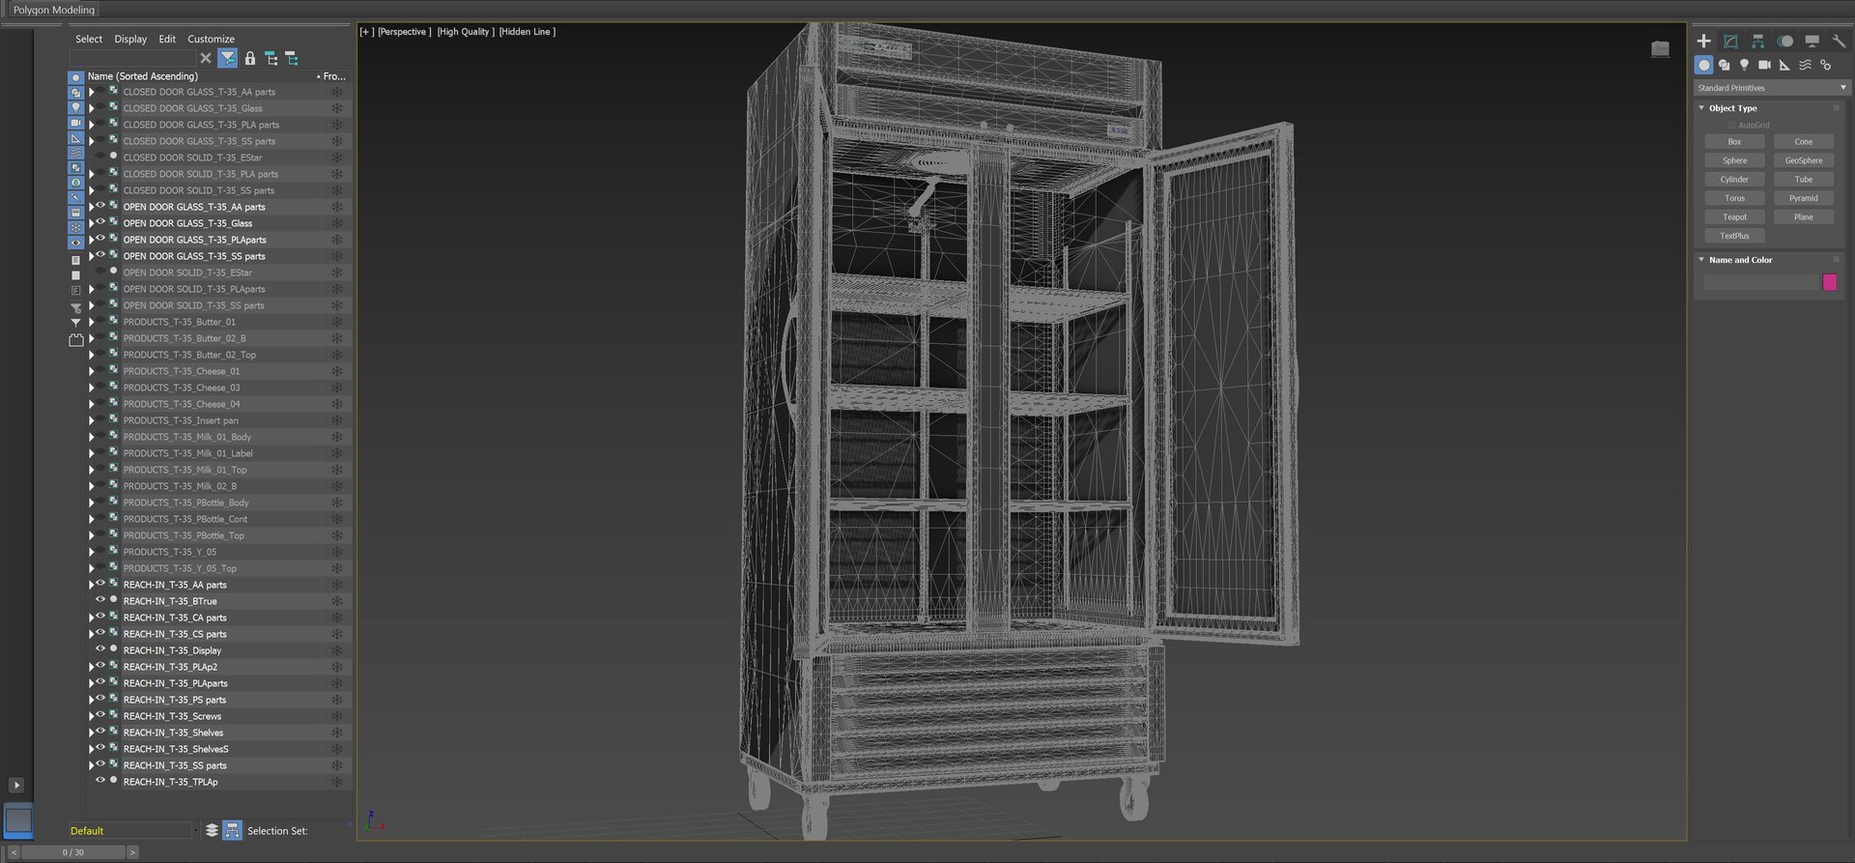The height and width of the screenshot is (863, 1855).
Task: Select Helpers category in Create panel
Action: [1784, 65]
